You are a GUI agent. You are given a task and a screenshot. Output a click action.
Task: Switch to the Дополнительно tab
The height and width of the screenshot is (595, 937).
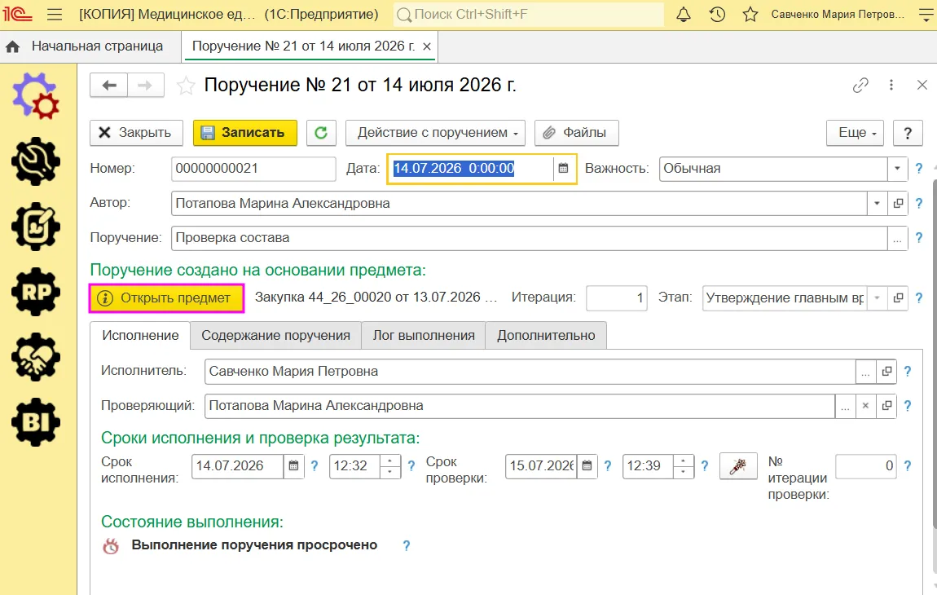[x=546, y=336]
